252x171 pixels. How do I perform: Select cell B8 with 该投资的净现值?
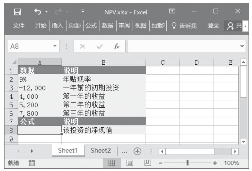[104, 130]
